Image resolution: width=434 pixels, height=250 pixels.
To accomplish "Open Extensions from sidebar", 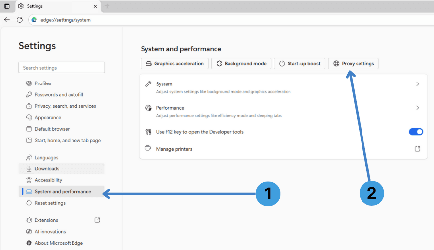I will (62, 220).
